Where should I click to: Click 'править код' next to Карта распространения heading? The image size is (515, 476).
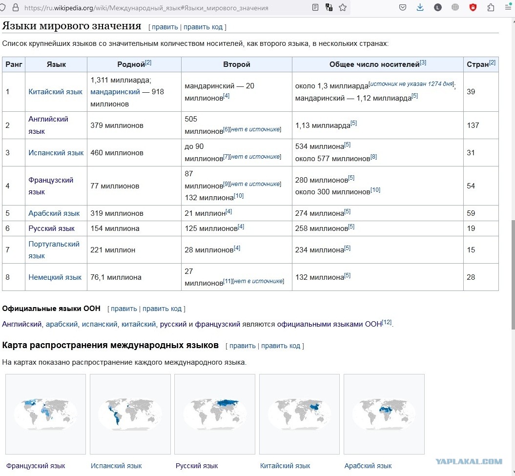tap(281, 346)
